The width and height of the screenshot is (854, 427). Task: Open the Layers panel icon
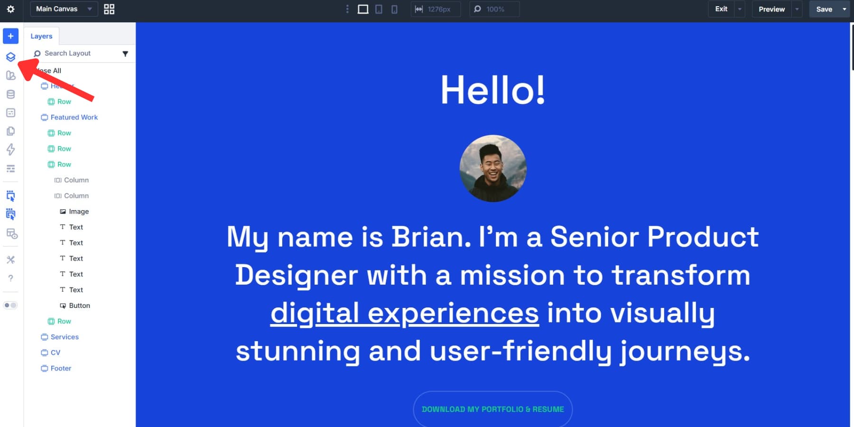(x=10, y=57)
